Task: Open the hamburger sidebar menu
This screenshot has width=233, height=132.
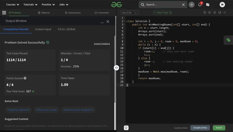Action: [4, 13]
